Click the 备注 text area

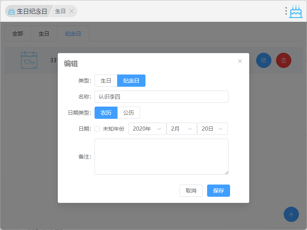pos(162,157)
